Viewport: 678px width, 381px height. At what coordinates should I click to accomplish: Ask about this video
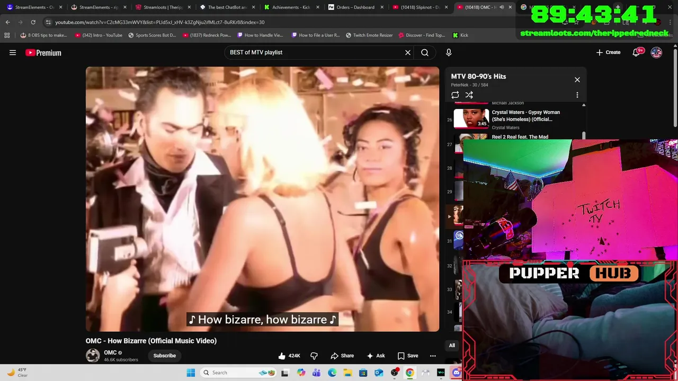pos(376,356)
